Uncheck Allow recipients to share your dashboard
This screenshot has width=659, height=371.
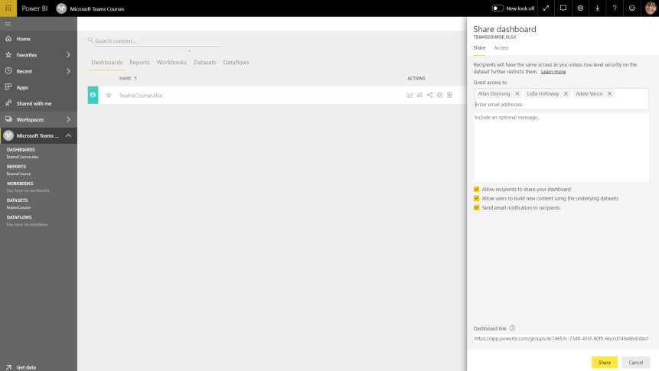[x=477, y=189]
